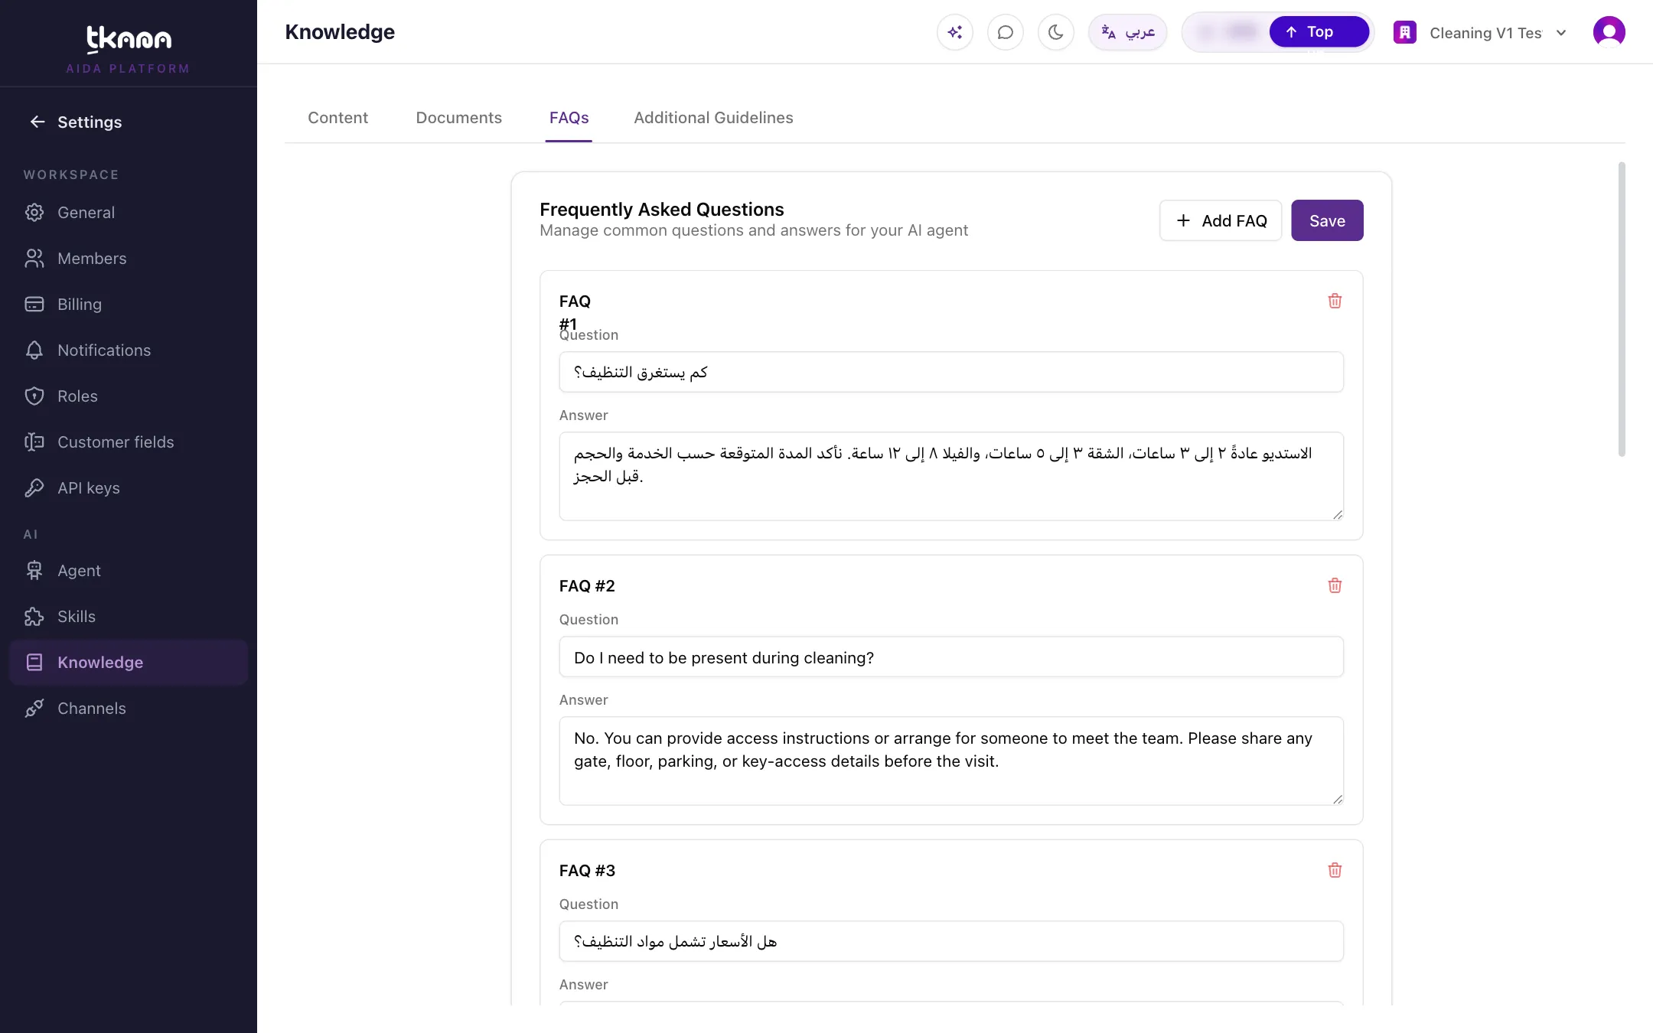Click the Add FAQ button
Viewport: 1653px width, 1033px height.
1221,220
